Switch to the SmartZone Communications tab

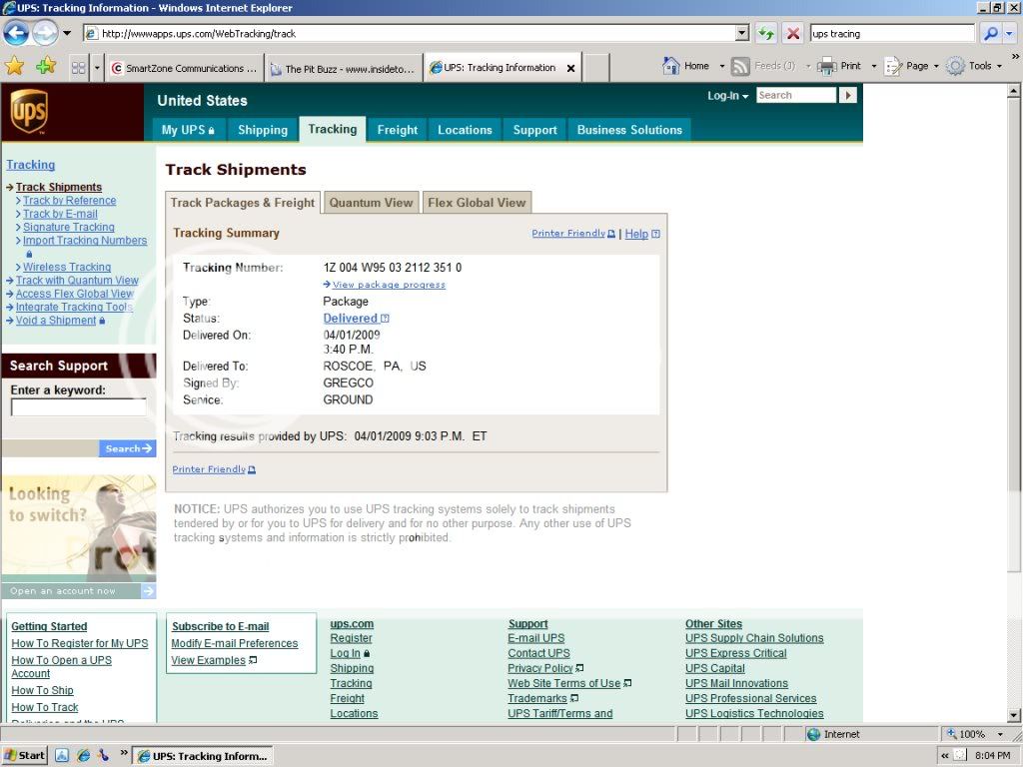[x=184, y=68]
